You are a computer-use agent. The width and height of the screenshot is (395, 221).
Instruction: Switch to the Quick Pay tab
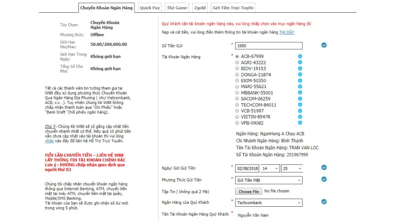coord(149,8)
